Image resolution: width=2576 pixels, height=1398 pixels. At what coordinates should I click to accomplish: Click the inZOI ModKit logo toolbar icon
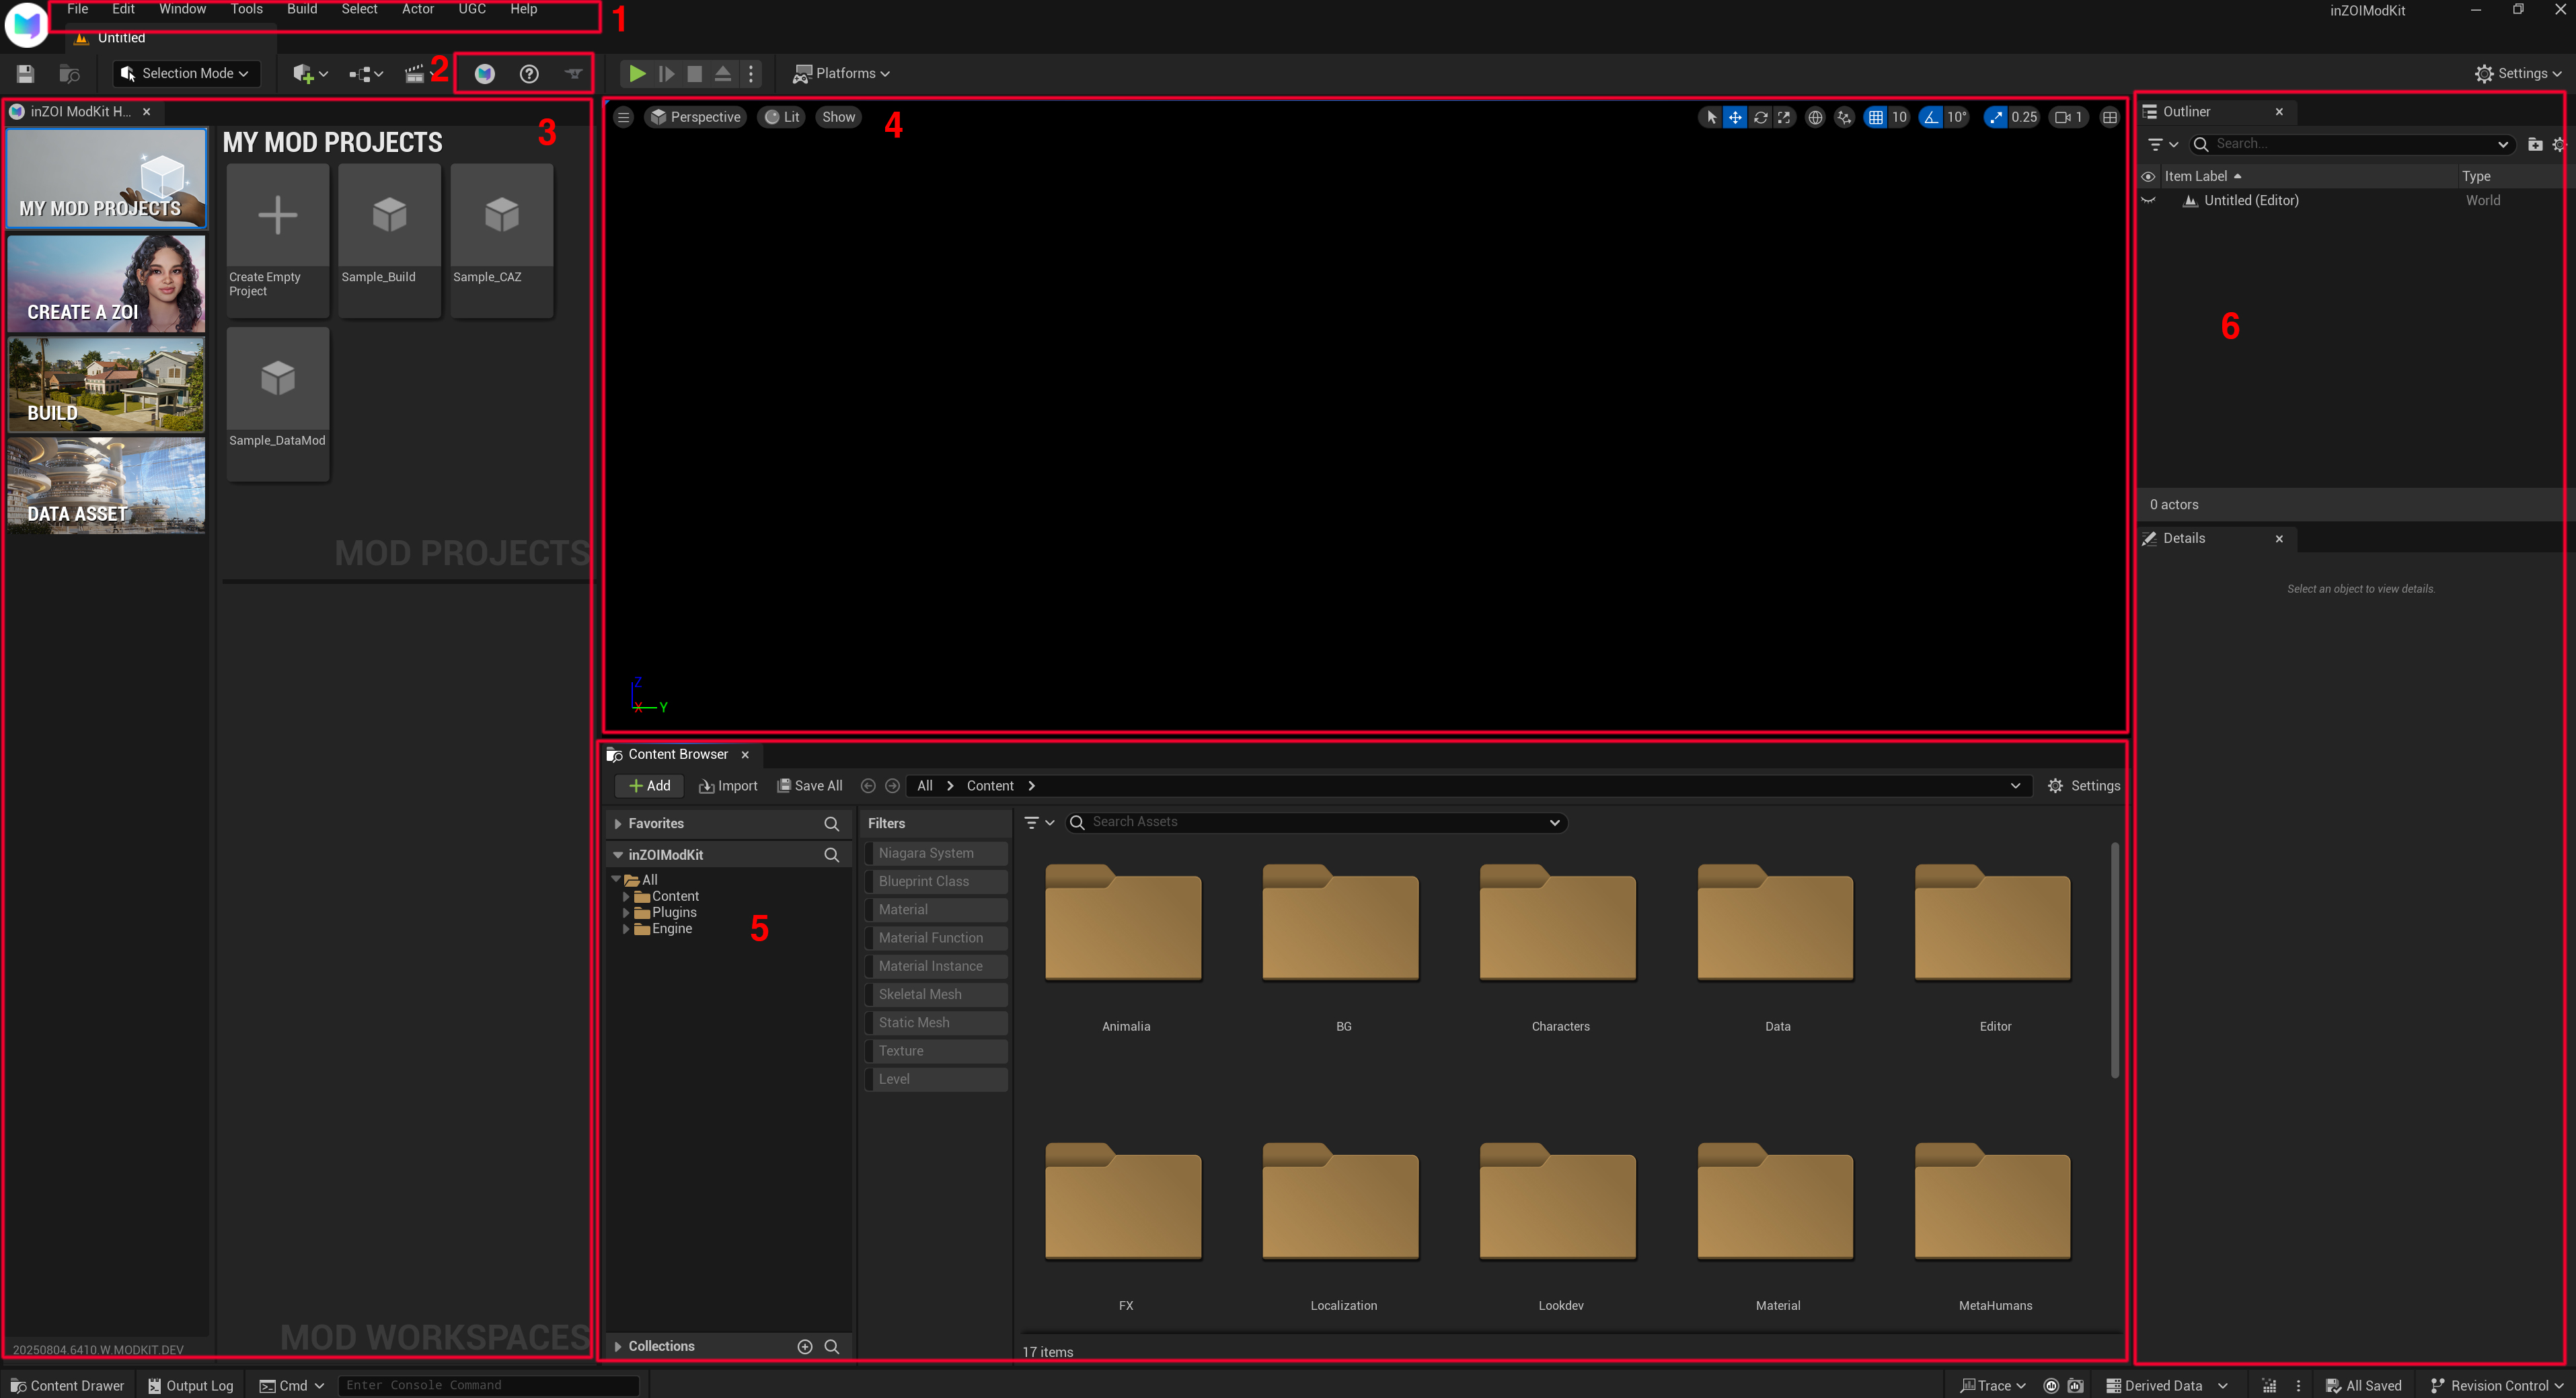point(485,73)
